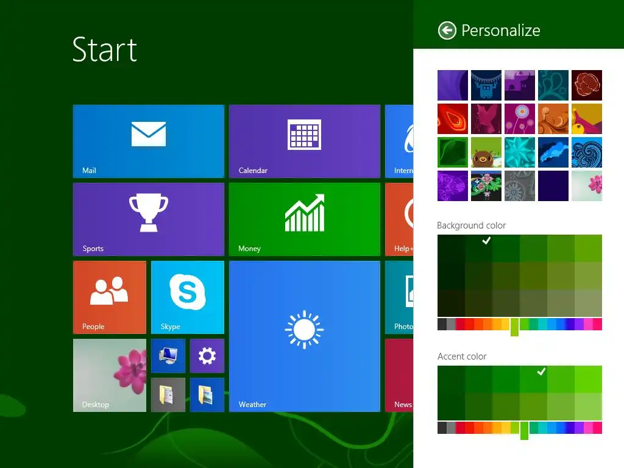Open the Money tile
This screenshot has width=624, height=468.
(x=305, y=219)
